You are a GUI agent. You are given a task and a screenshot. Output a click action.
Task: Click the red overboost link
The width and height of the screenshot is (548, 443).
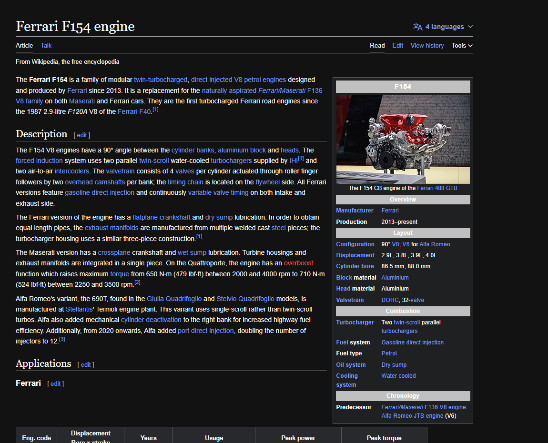298,263
